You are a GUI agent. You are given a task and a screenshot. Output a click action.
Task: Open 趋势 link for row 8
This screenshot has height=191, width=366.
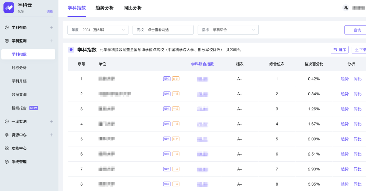click(345, 184)
